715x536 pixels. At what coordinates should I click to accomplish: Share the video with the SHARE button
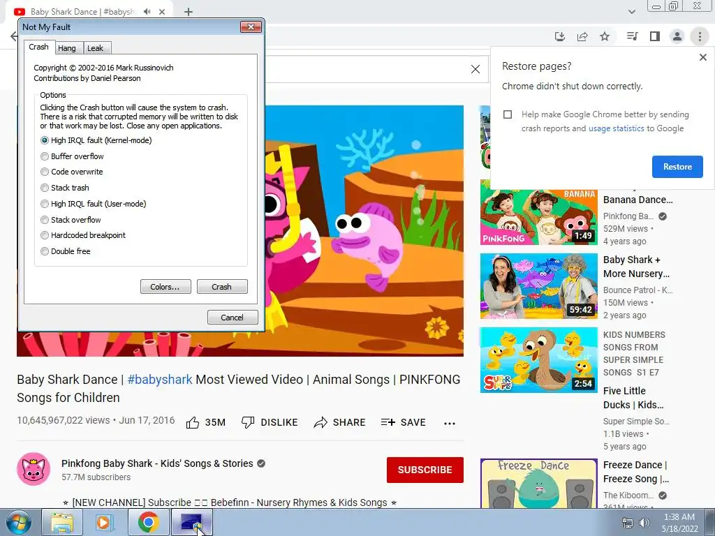tap(339, 422)
